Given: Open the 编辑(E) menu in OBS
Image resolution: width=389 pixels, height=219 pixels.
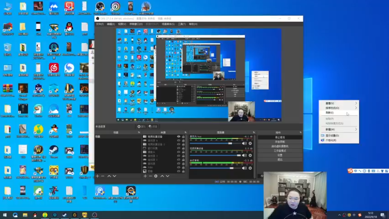Looking at the screenshot, I should (111, 24).
